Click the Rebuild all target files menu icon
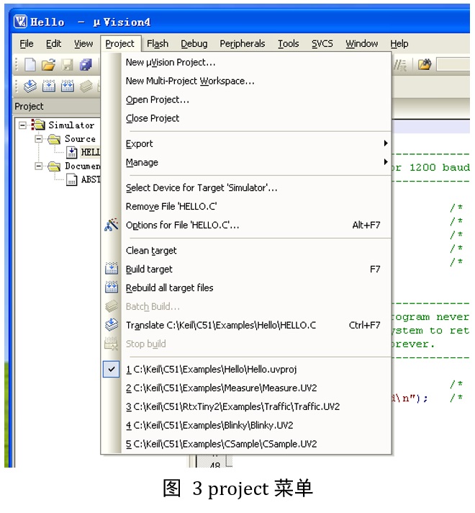The width and height of the screenshot is (475, 513). click(x=111, y=287)
